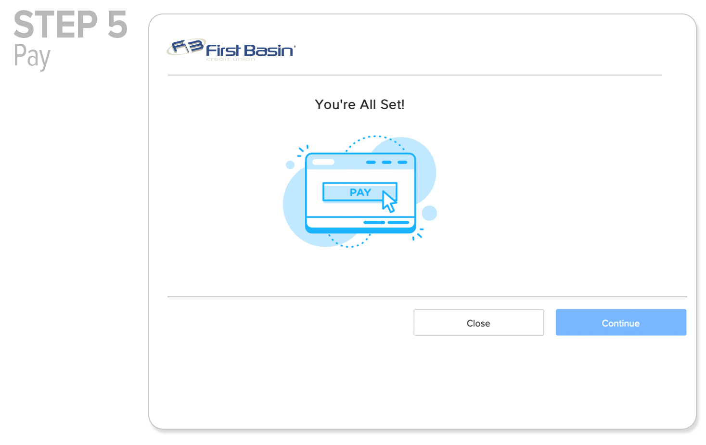The width and height of the screenshot is (706, 445).
Task: Click the mouse cursor arrow graphic
Action: [389, 202]
